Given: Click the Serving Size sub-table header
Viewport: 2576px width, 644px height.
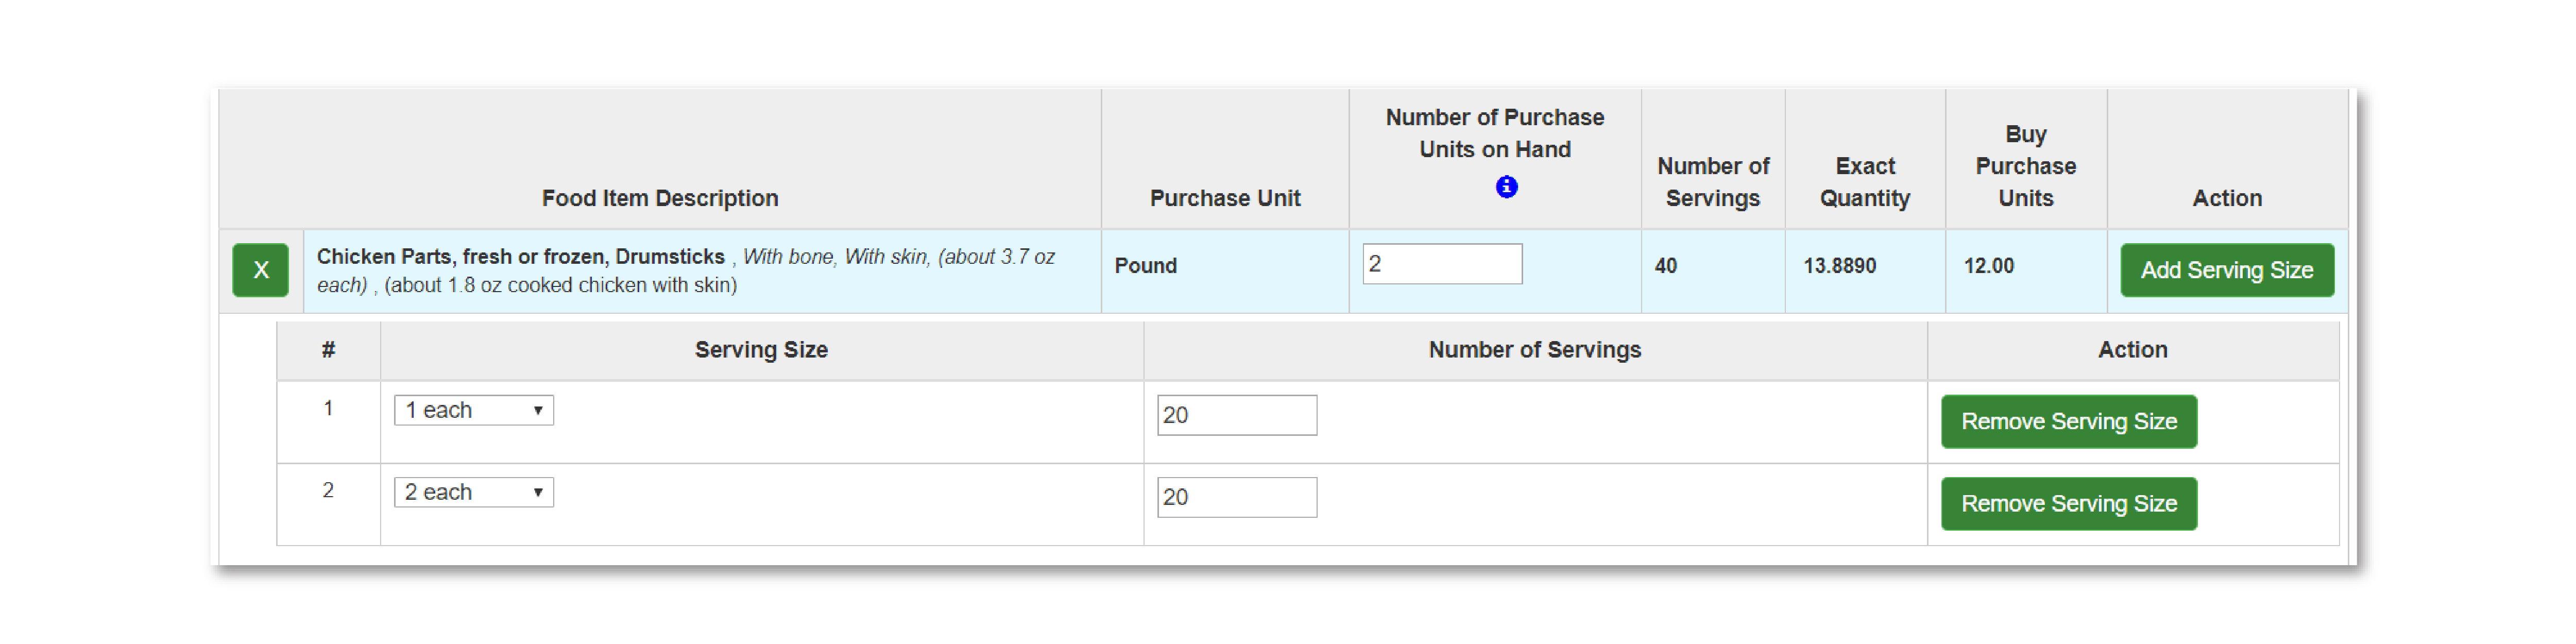Looking at the screenshot, I should [761, 350].
